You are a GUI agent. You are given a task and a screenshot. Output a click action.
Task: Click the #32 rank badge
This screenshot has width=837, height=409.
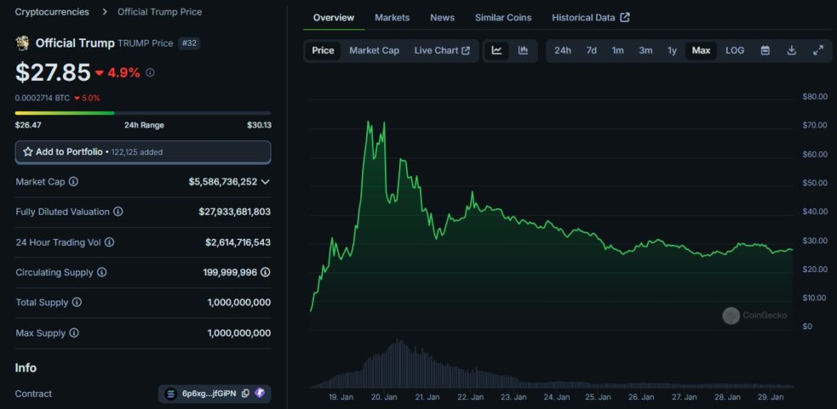click(x=190, y=43)
